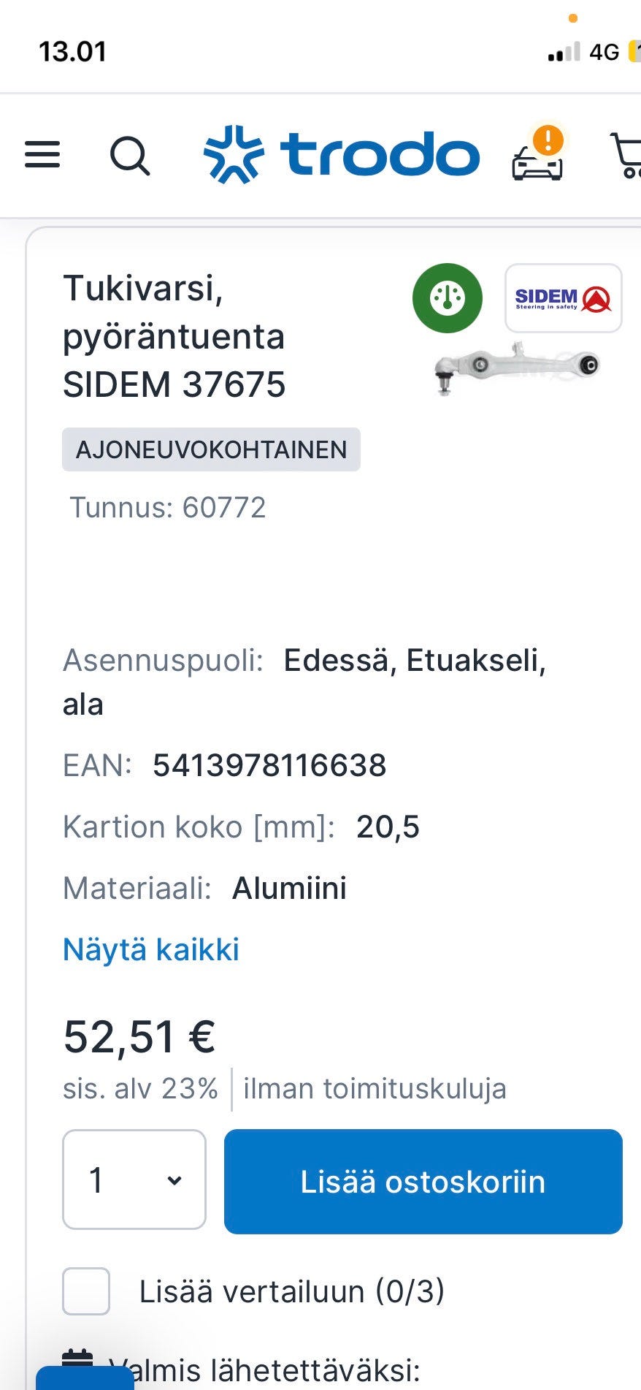The height and width of the screenshot is (1390, 641).
Task: Tap the 4G signal status indicator
Action: [x=604, y=52]
